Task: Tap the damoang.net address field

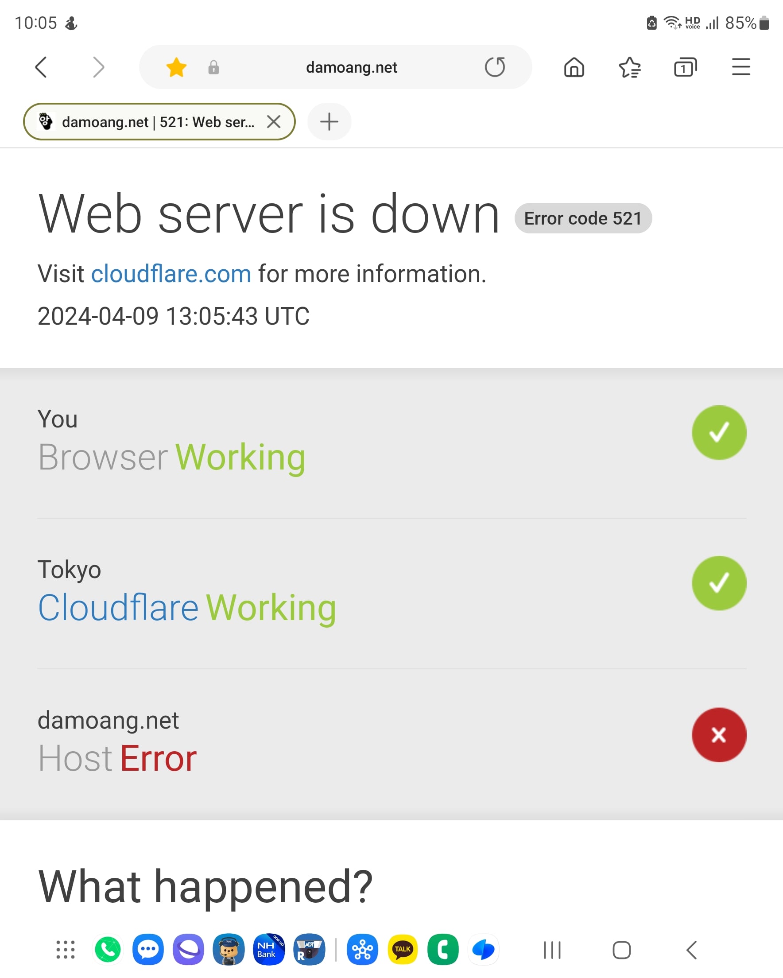Action: click(336, 67)
